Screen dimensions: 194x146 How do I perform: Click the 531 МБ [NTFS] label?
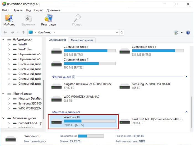pyautogui.click(x=141, y=55)
